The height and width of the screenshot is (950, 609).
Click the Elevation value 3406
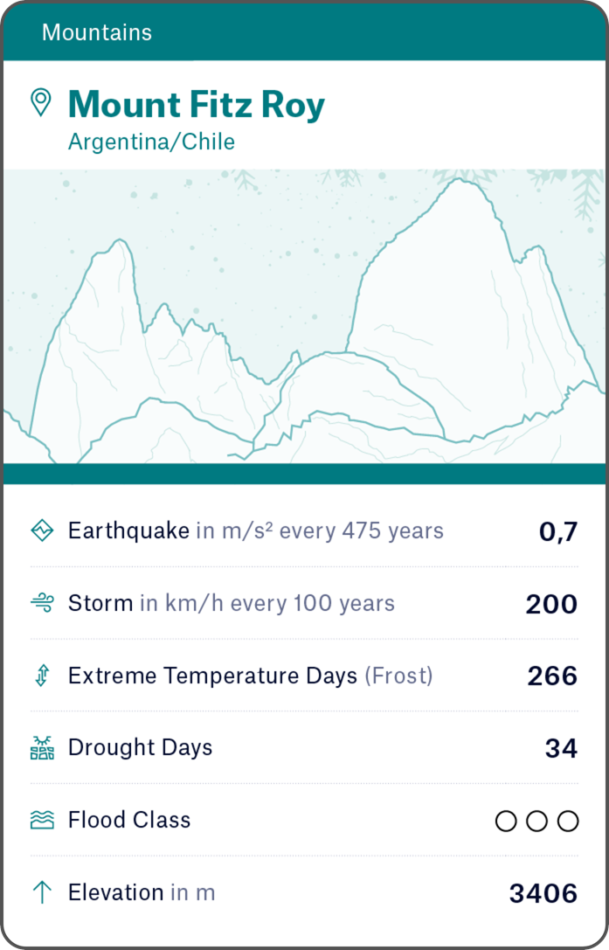[543, 893]
